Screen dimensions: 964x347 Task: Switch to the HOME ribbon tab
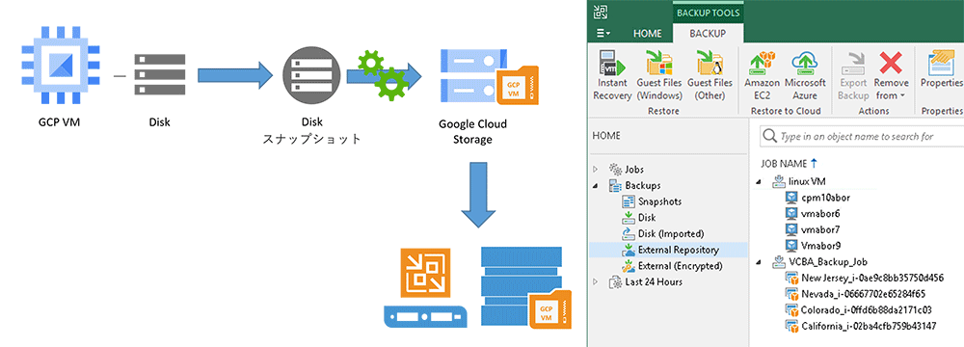tap(648, 34)
